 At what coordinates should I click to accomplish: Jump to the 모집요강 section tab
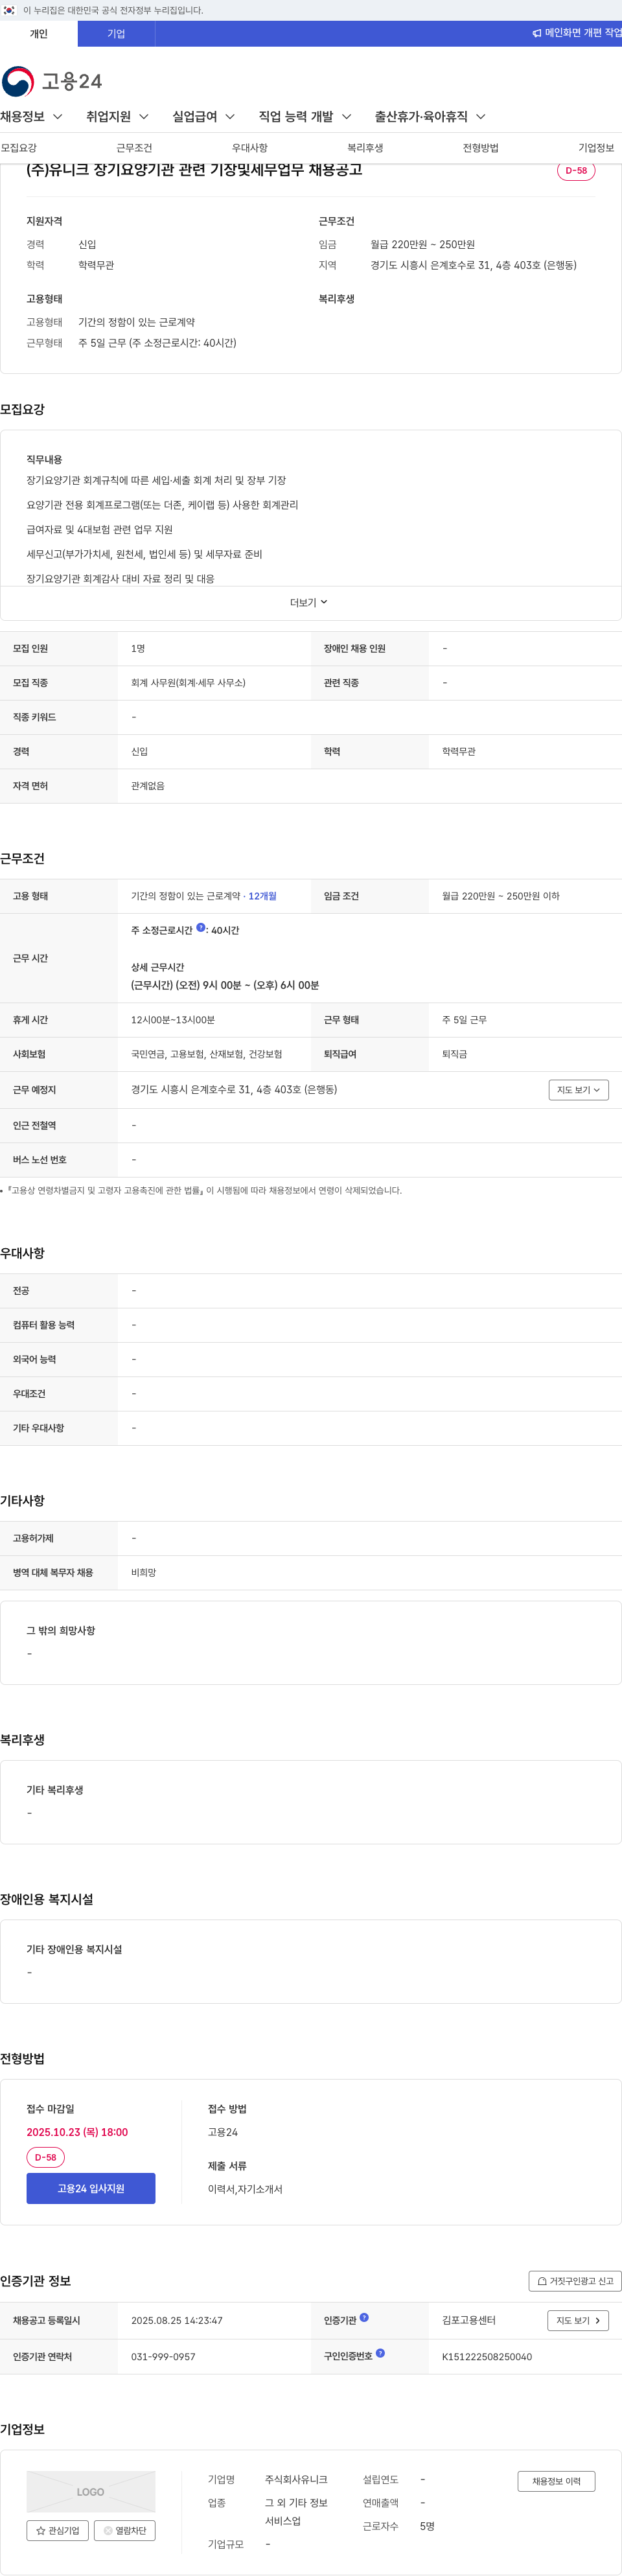point(19,148)
